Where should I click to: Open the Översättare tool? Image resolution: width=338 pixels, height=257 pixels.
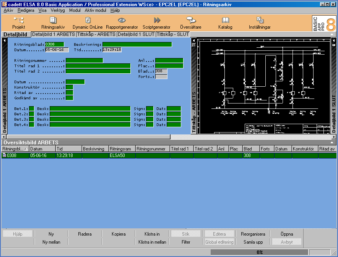[191, 23]
